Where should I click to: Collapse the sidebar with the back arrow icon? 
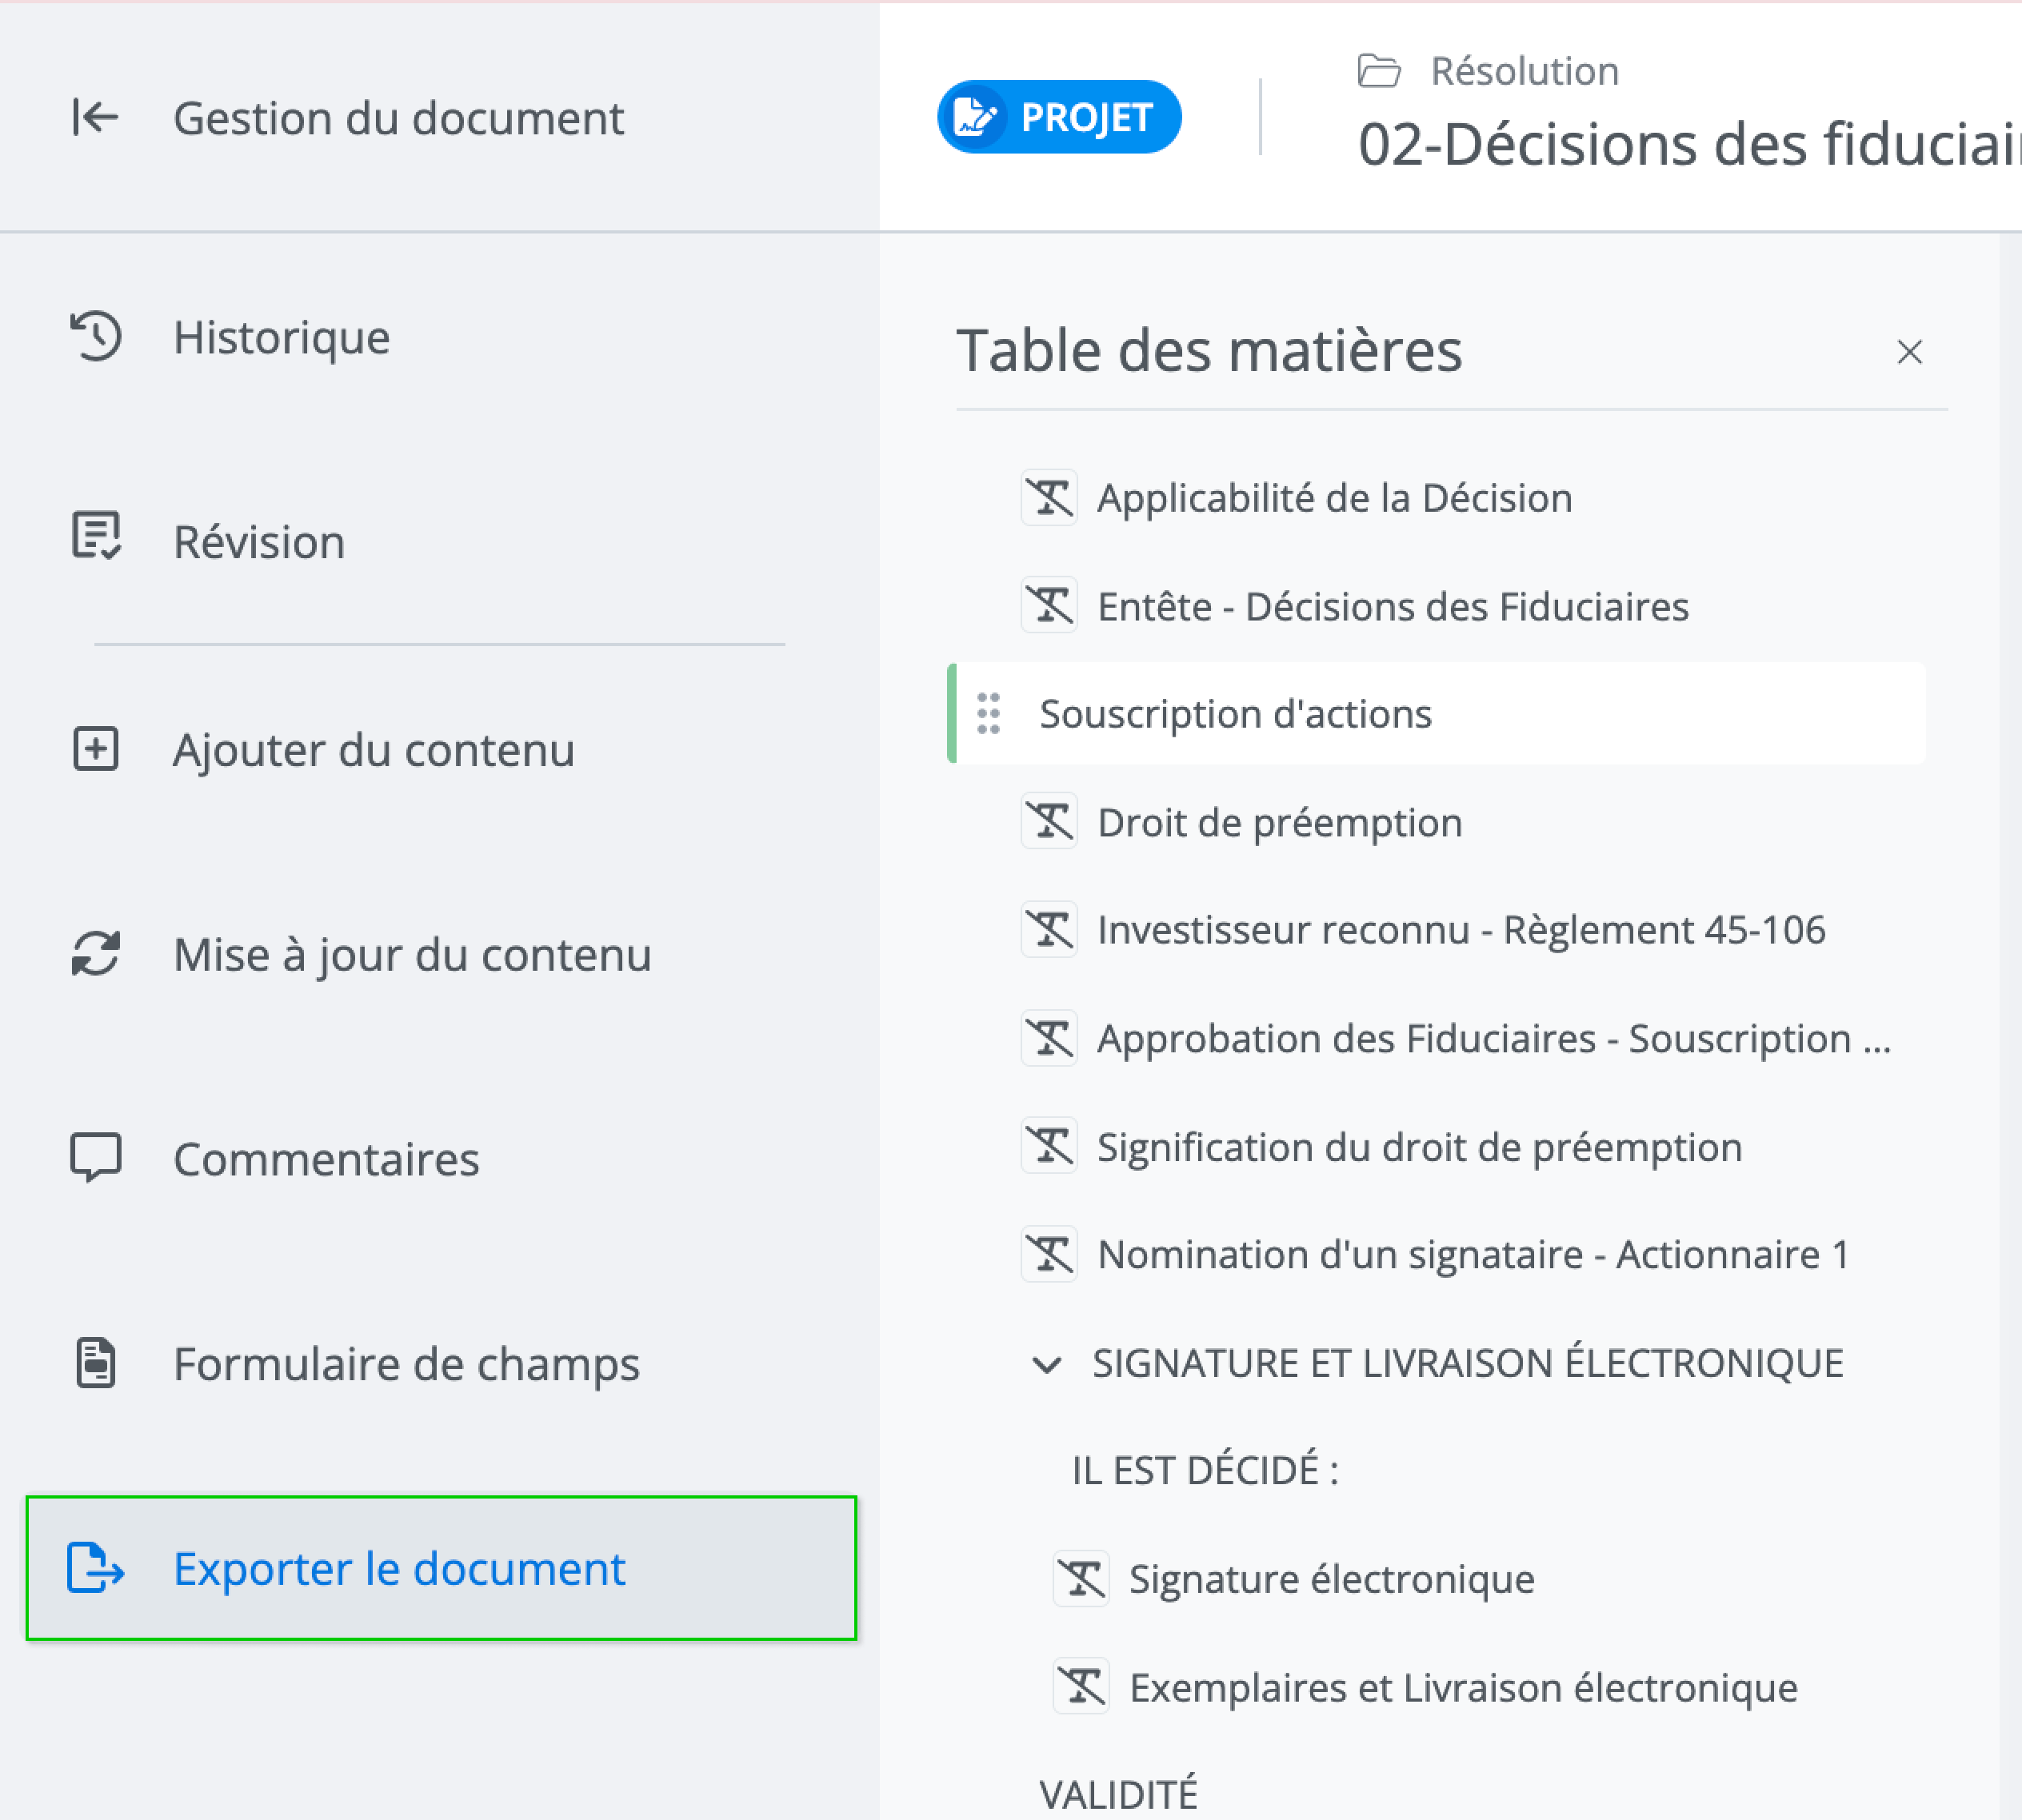pyautogui.click(x=95, y=117)
